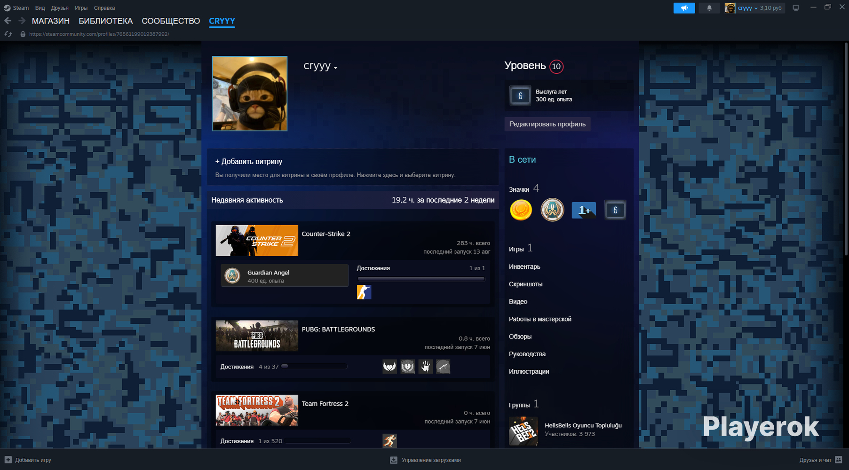Open the Справка menu
The height and width of the screenshot is (470, 849).
104,8
